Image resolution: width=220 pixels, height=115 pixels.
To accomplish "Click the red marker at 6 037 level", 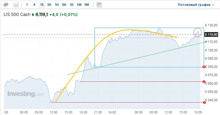I will [x=204, y=102].
